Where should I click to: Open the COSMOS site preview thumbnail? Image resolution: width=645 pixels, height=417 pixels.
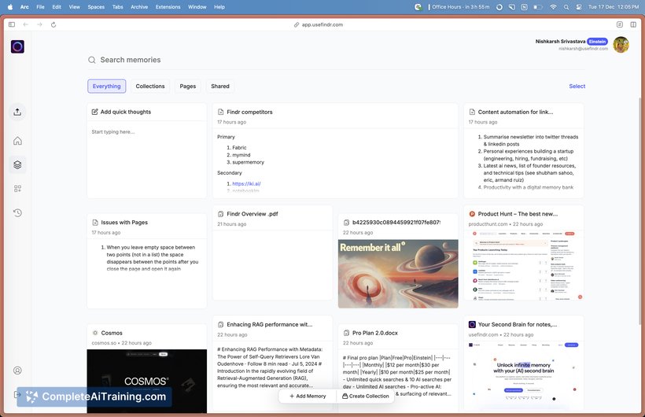(147, 381)
